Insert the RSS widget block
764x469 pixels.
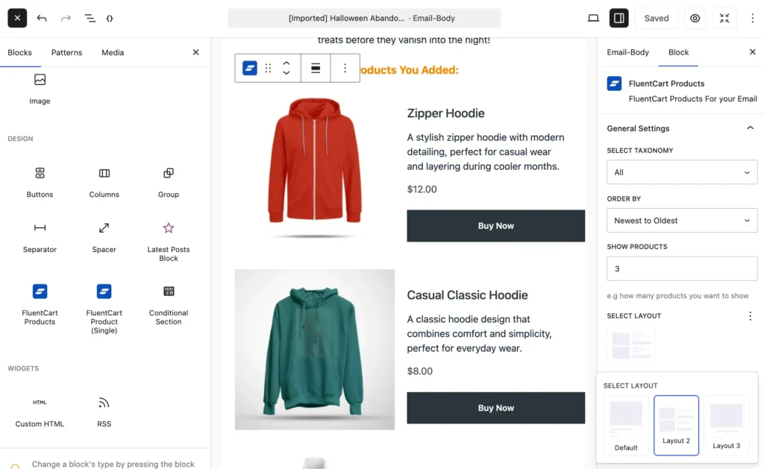pyautogui.click(x=104, y=411)
